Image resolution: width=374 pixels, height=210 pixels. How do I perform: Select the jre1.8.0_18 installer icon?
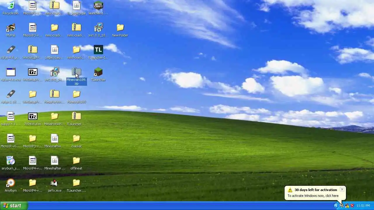(98, 28)
